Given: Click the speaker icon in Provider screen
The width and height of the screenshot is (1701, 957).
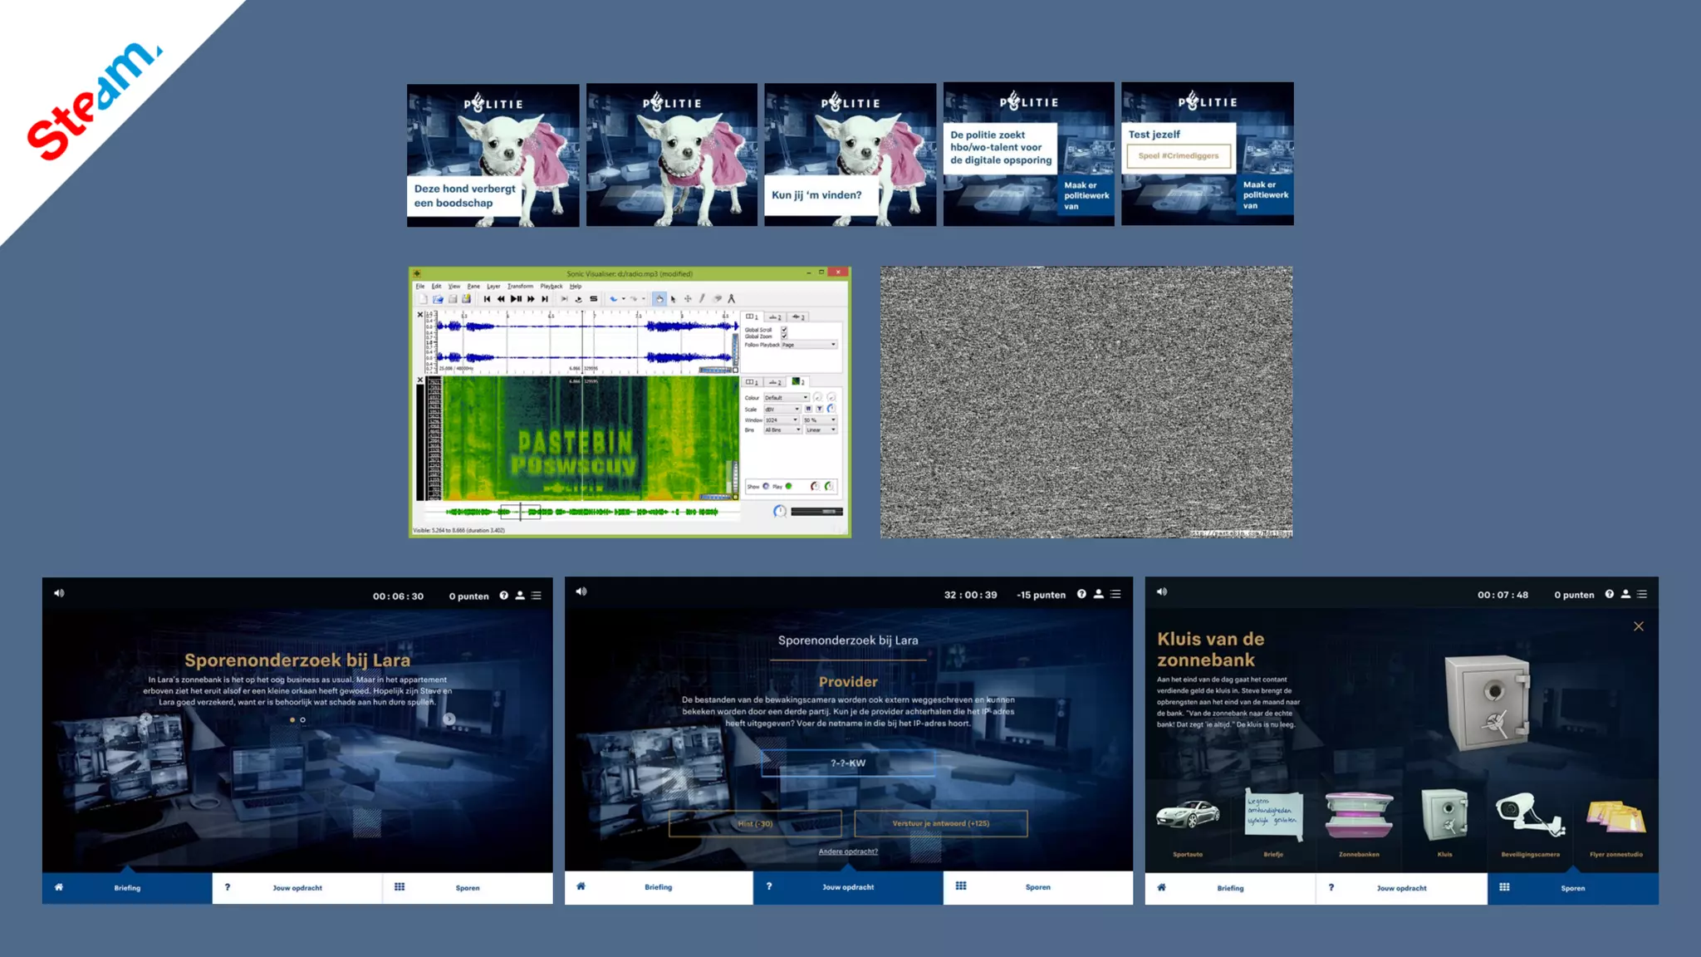Looking at the screenshot, I should [x=581, y=592].
